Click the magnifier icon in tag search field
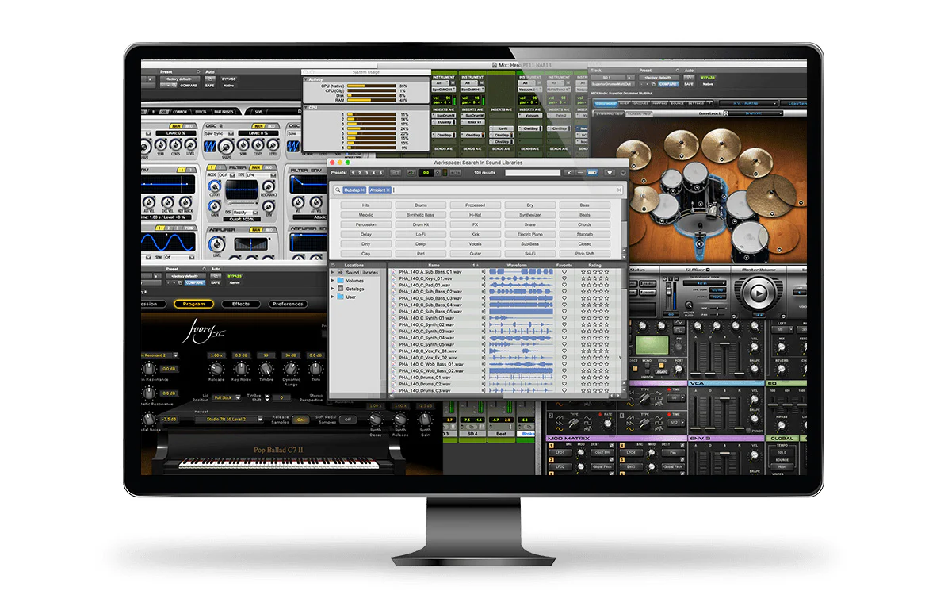The width and height of the screenshot is (948, 602). [338, 190]
